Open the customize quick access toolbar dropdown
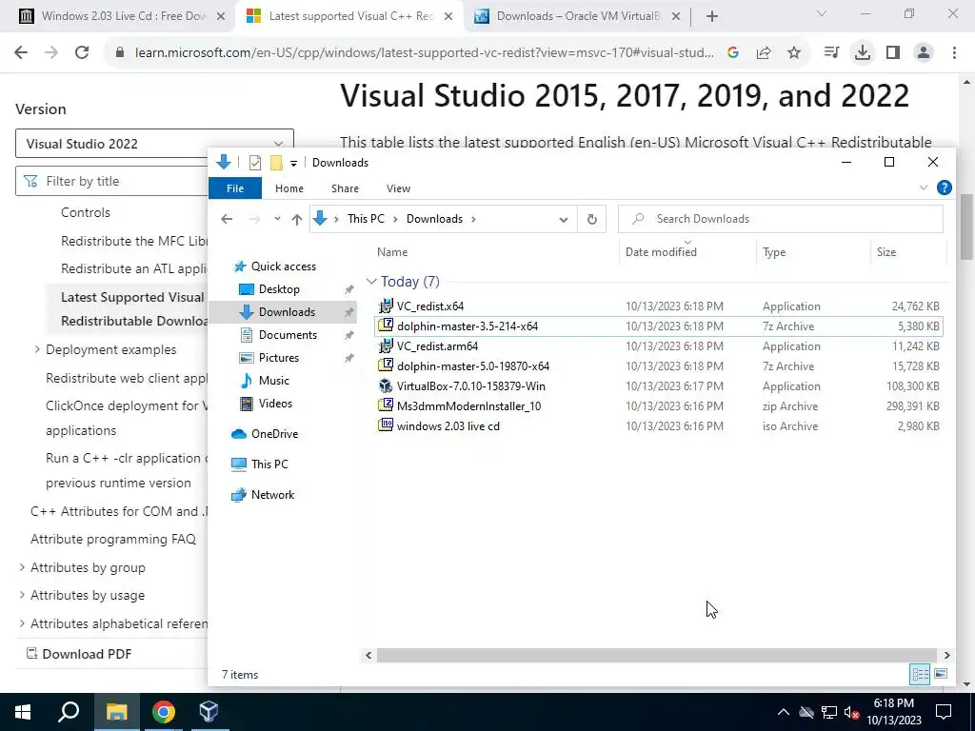This screenshot has height=731, width=975. [x=293, y=164]
